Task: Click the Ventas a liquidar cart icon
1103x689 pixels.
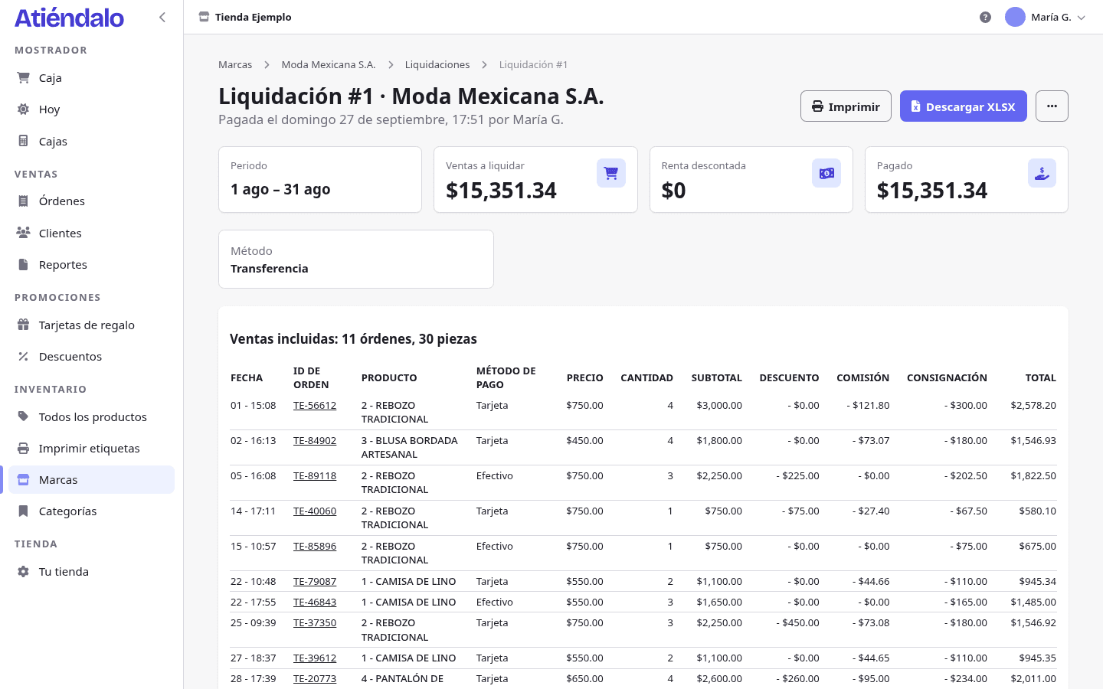Action: pos(611,173)
